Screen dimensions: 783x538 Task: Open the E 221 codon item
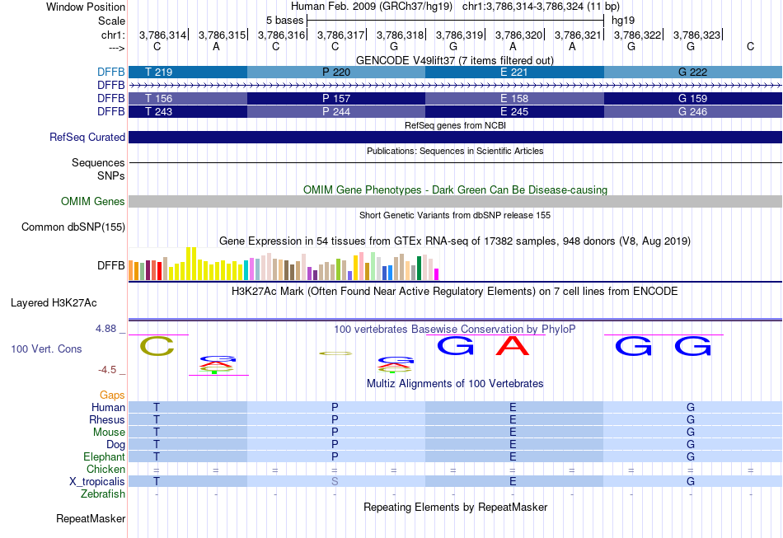(514, 72)
